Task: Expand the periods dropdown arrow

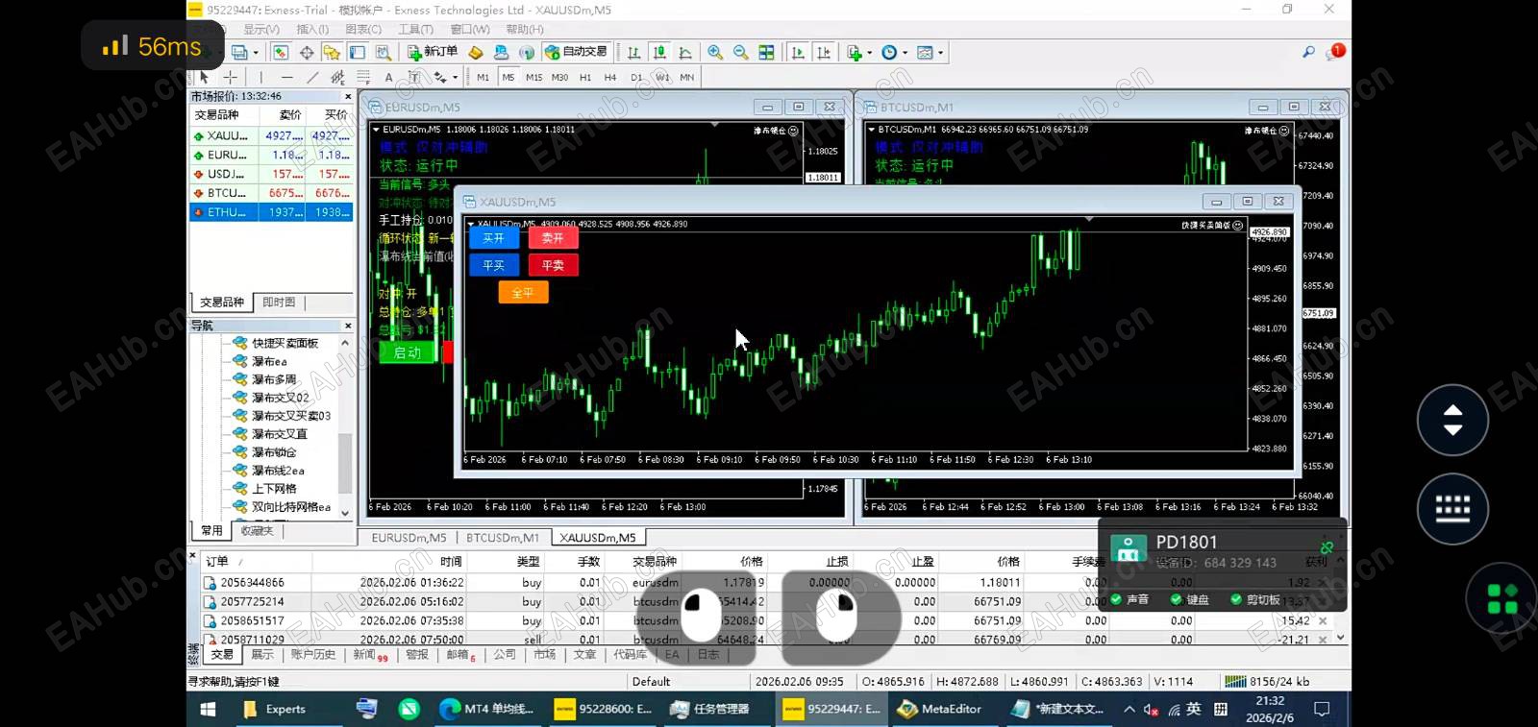Action: pyautogui.click(x=905, y=53)
